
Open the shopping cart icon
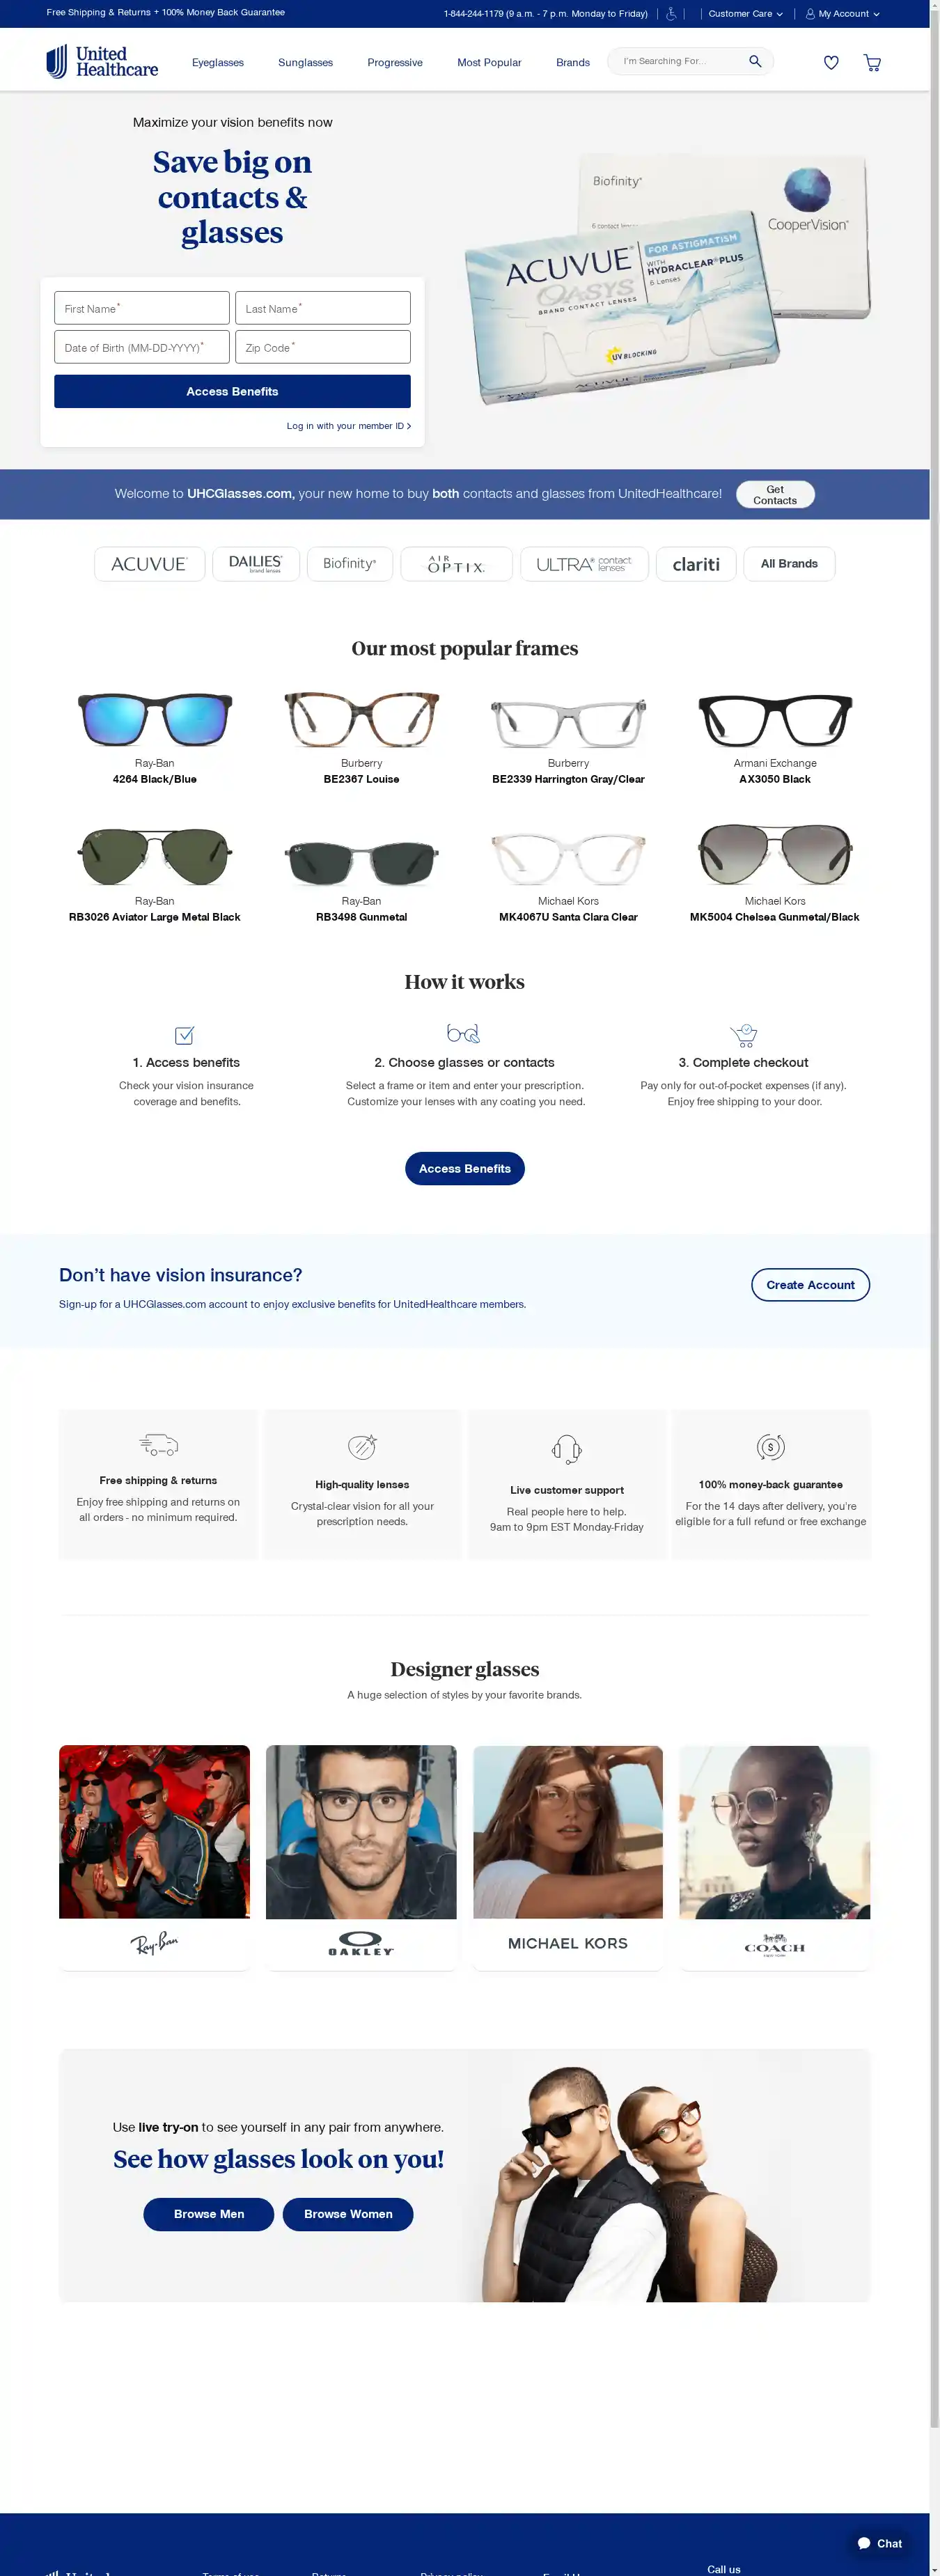point(872,62)
